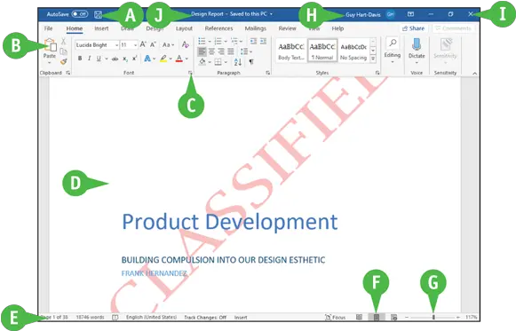
Task: Toggle the AutoSave switch
Action: (x=80, y=14)
